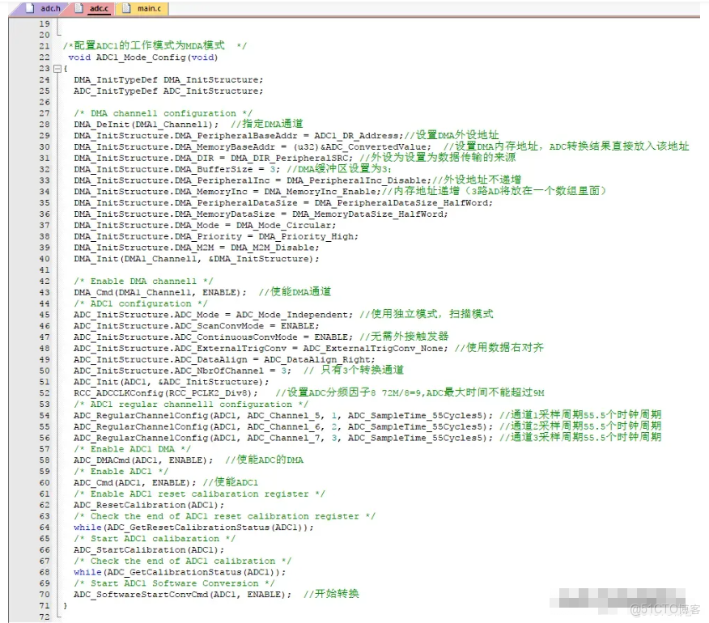
Task: Click line number 71 in the gutter
Action: [x=45, y=606]
